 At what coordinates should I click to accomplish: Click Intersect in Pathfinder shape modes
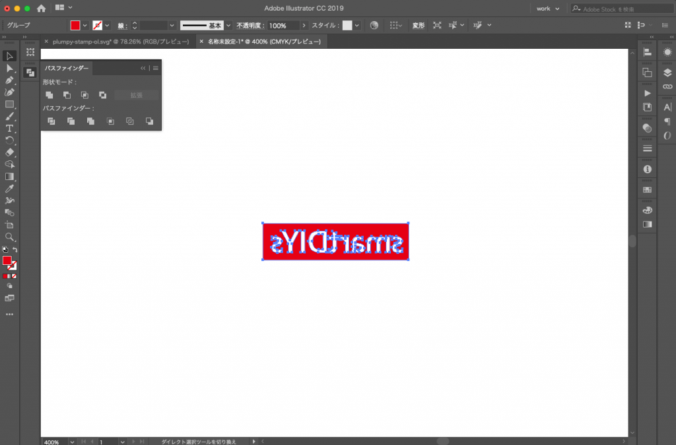tap(84, 95)
